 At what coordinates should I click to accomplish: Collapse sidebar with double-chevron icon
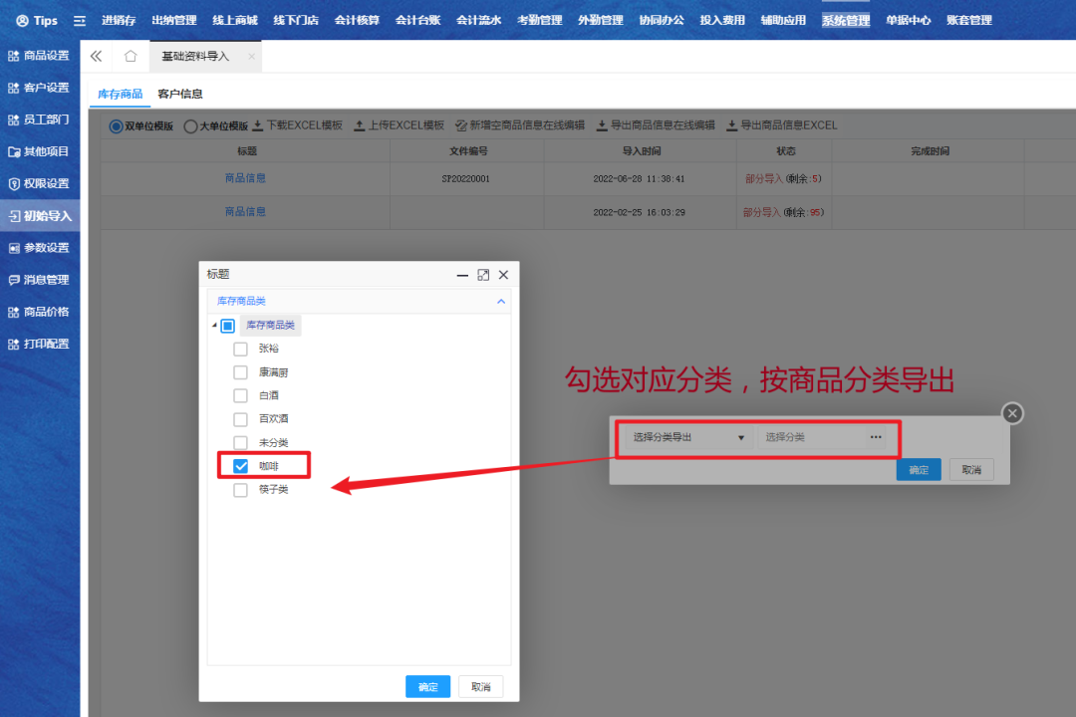[96, 57]
